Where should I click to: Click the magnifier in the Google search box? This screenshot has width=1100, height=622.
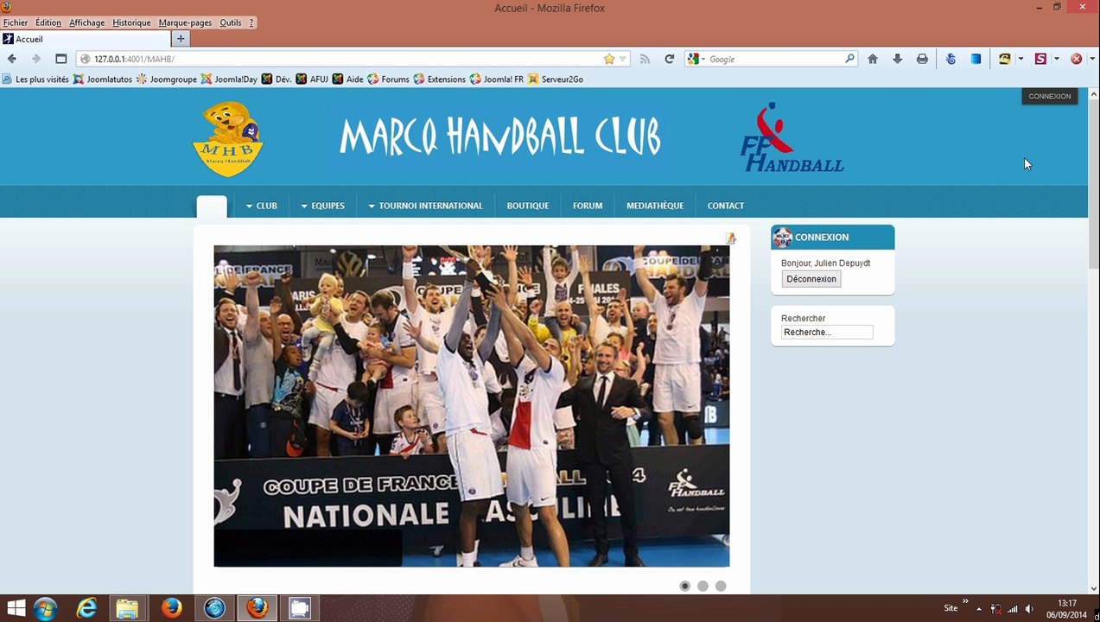(849, 59)
